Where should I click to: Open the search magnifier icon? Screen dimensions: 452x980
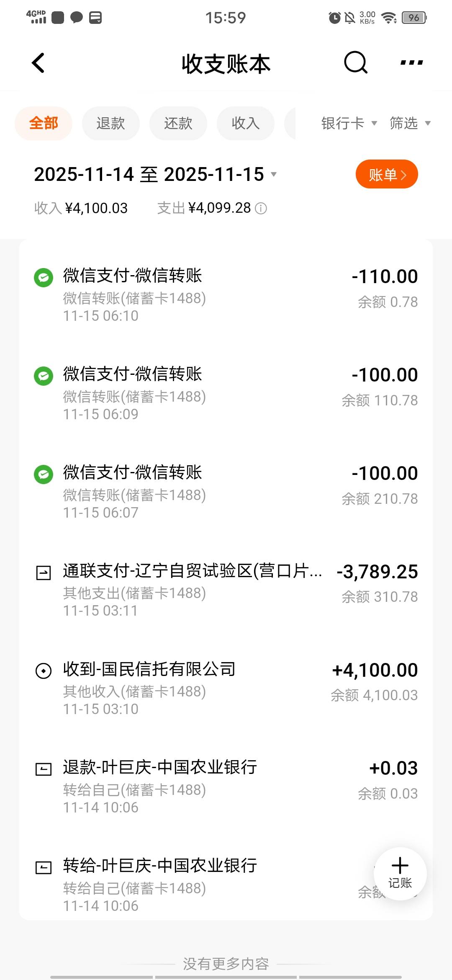(x=355, y=63)
